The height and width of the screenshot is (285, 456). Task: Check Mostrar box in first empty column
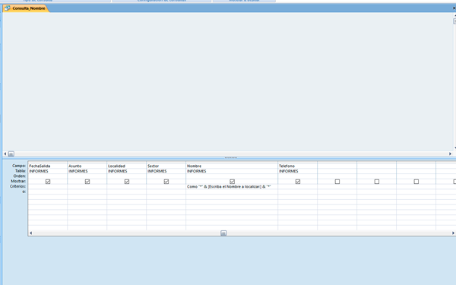[337, 182]
